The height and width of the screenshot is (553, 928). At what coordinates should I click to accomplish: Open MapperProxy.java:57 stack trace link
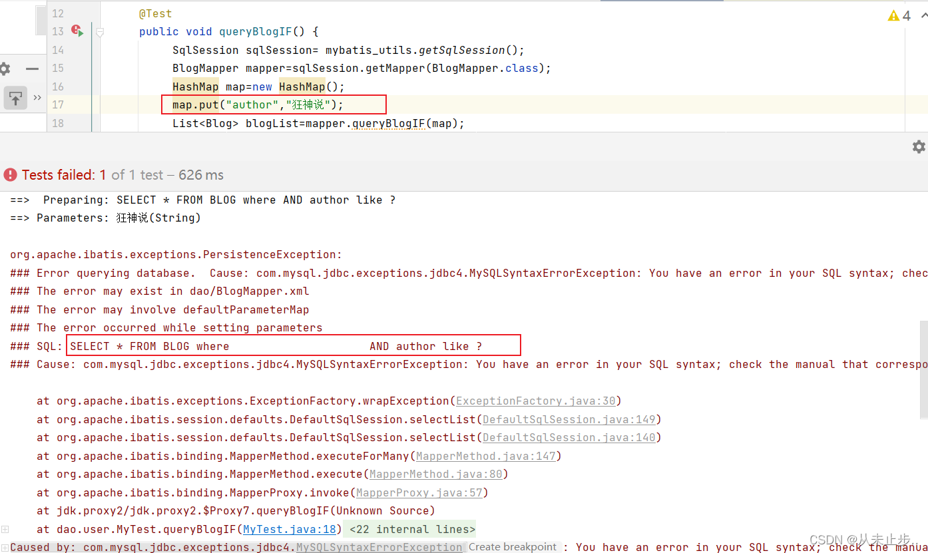pyautogui.click(x=419, y=492)
